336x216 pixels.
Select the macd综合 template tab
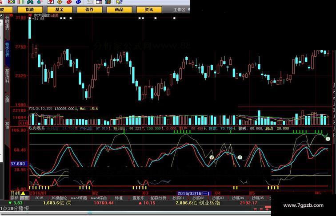point(99,198)
